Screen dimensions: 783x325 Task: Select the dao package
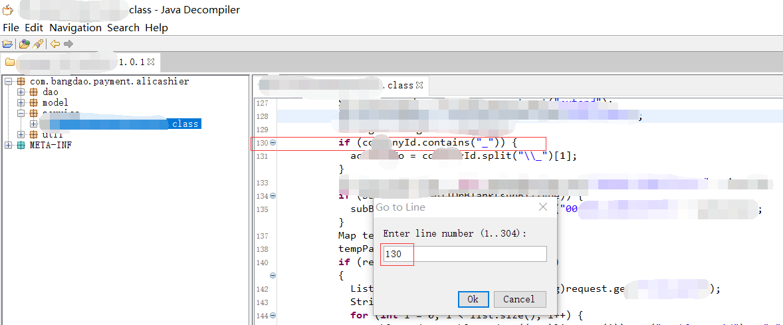(x=50, y=92)
